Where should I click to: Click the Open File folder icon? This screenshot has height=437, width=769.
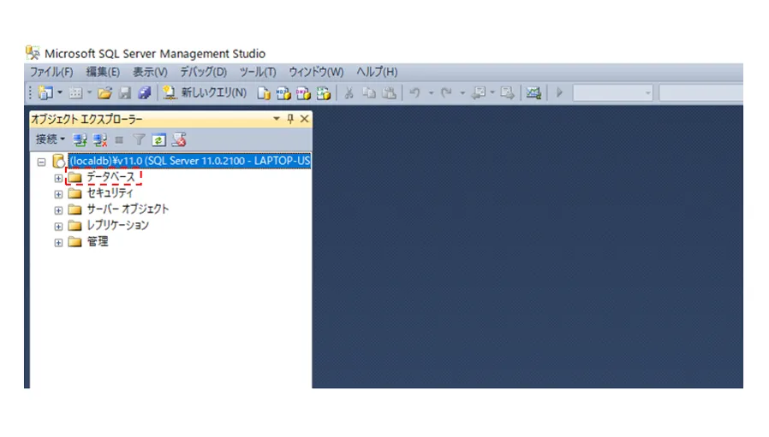tap(105, 93)
